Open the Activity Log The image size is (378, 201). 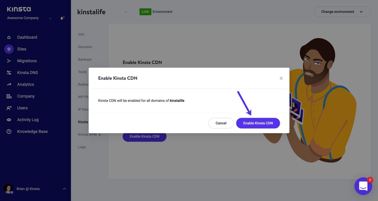(28, 120)
